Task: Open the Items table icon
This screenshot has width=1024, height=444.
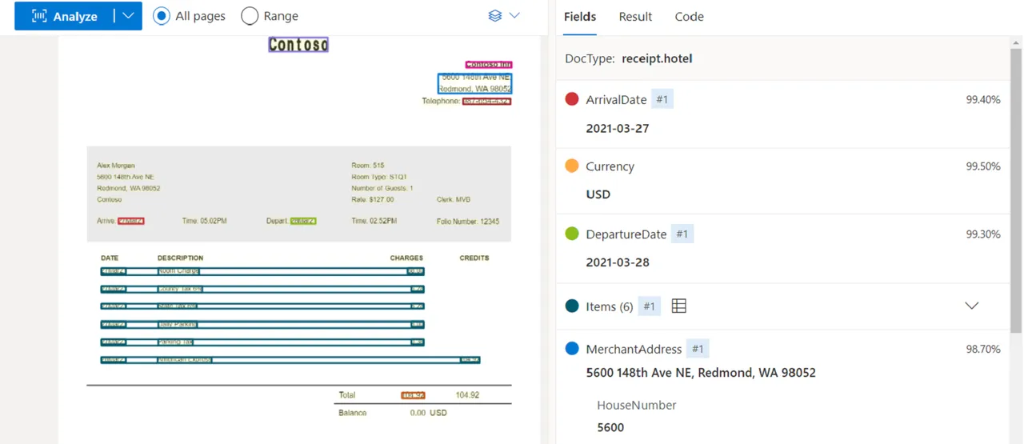Action: point(679,306)
